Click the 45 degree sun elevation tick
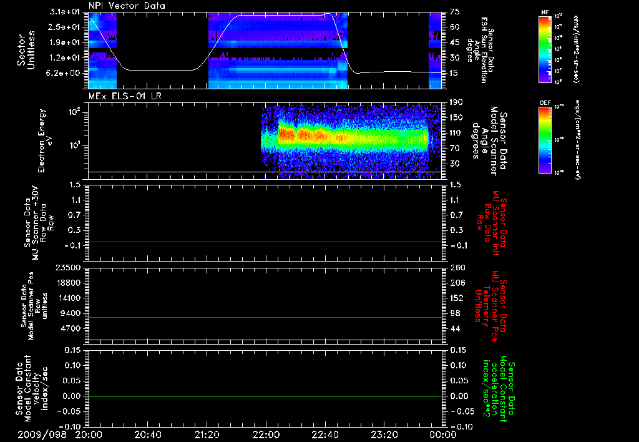This screenshot has width=639, height=442. click(x=454, y=42)
